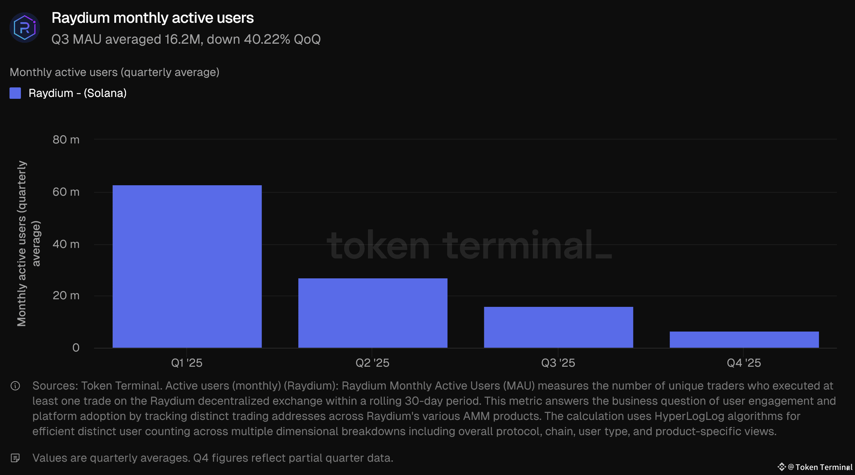Toggle the Raydium - (Solana) legend label
Image resolution: width=855 pixels, height=475 pixels.
(77, 93)
